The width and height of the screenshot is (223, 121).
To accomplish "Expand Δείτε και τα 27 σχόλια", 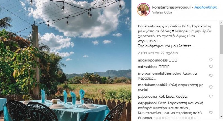I will pyautogui.click(x=158, y=53).
